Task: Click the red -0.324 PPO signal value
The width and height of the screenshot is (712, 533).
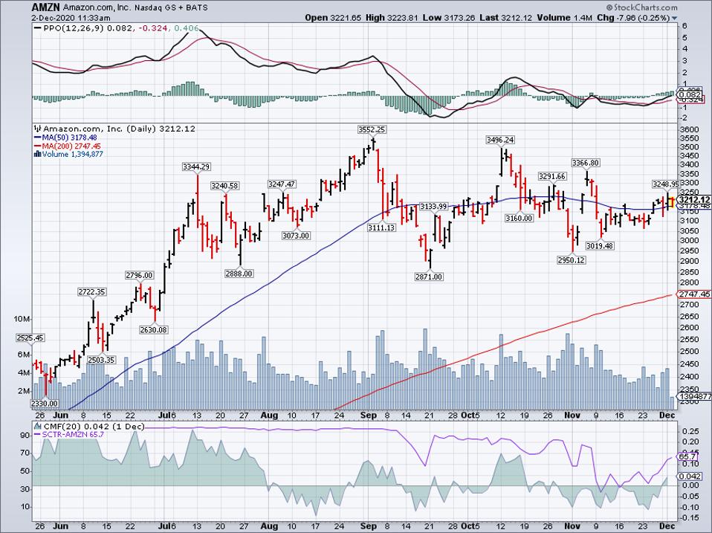Action: click(x=152, y=28)
